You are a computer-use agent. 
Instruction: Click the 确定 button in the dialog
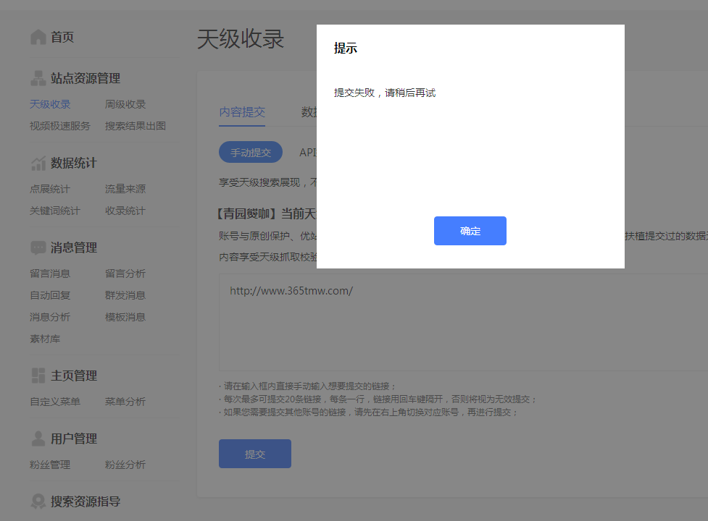[470, 231]
